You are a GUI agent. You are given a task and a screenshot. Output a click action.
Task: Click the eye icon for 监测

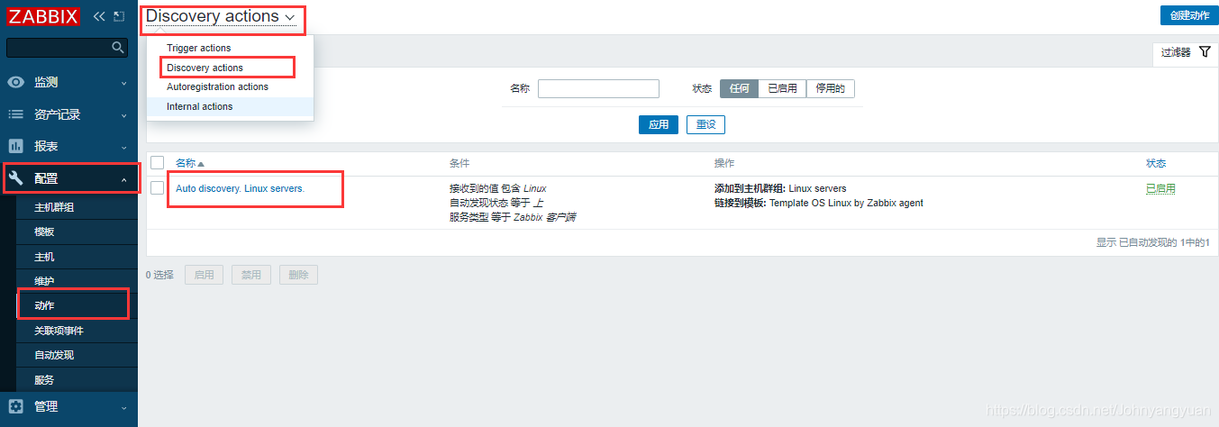[x=15, y=82]
